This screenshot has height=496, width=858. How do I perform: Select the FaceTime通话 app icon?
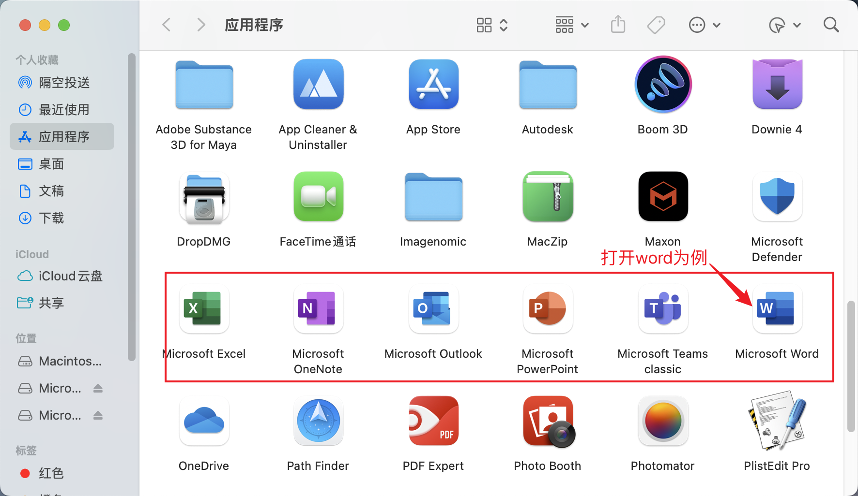click(319, 197)
